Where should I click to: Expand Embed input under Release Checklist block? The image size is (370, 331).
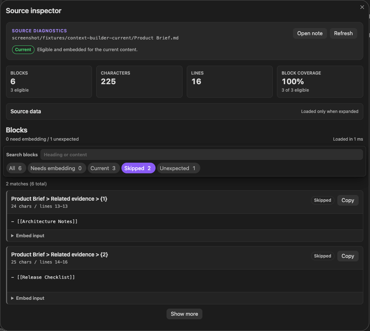point(28,298)
